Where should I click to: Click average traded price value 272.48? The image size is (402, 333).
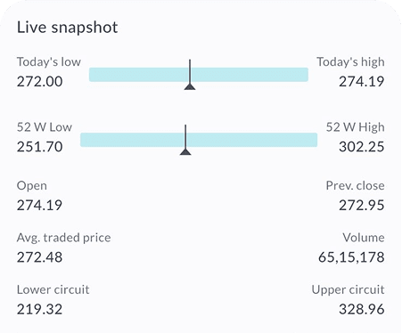(39, 257)
